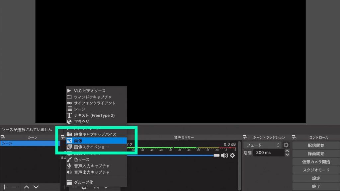The height and width of the screenshot is (191, 340).
Task: Add a new scene with the plus icon
Action: tap(4, 187)
